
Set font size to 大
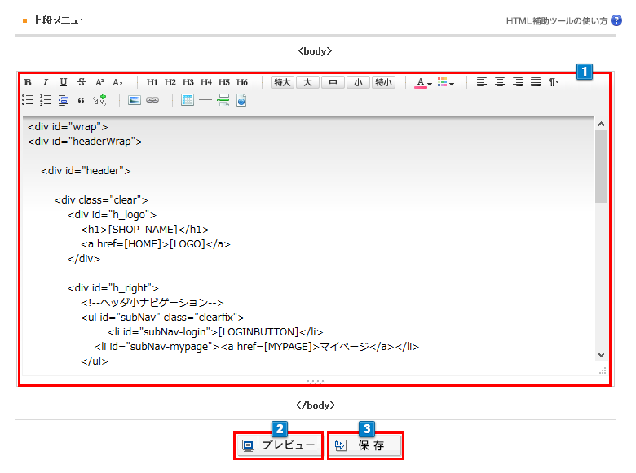point(308,82)
